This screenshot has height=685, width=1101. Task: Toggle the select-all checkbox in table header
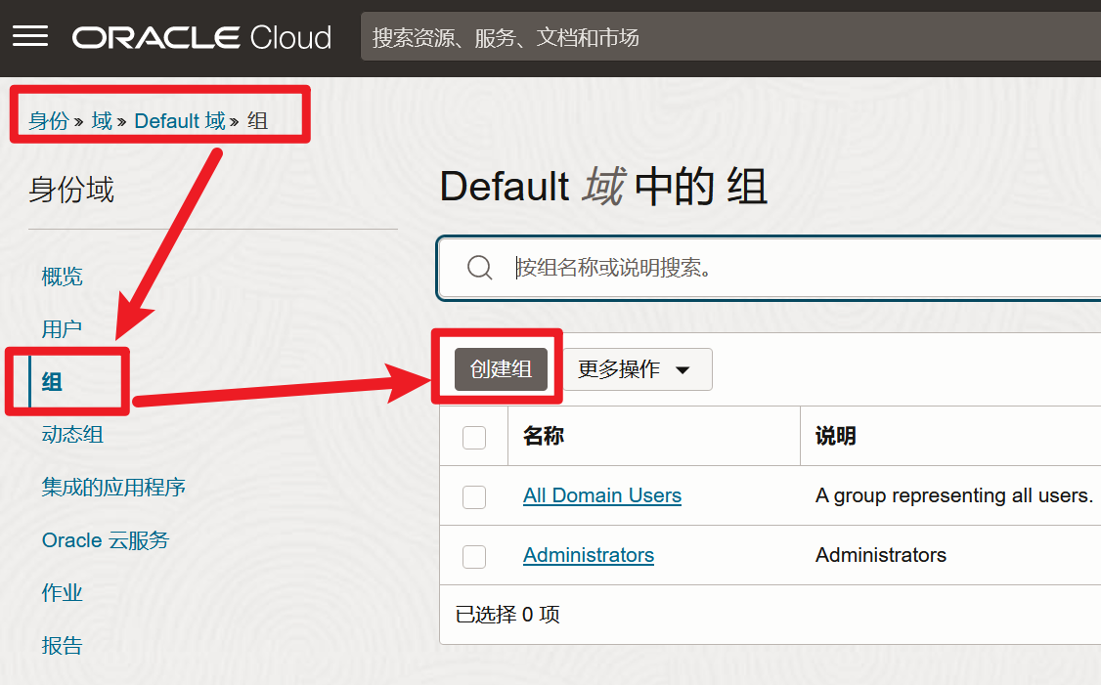point(474,437)
